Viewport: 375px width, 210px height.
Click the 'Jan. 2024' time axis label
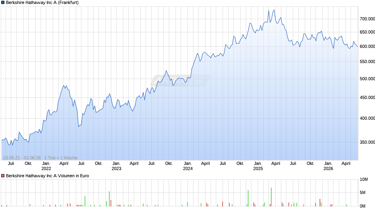pyautogui.click(x=188, y=166)
